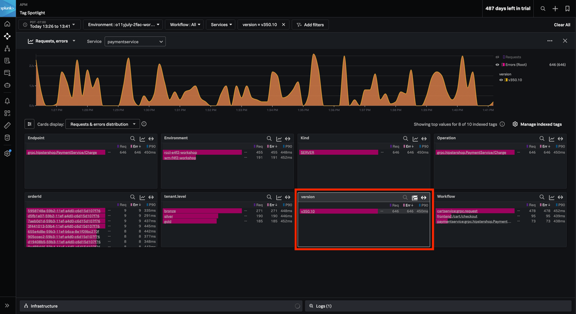The width and height of the screenshot is (576, 314).
Task: Open Cards display distribution dropdown
Action: pyautogui.click(x=103, y=124)
